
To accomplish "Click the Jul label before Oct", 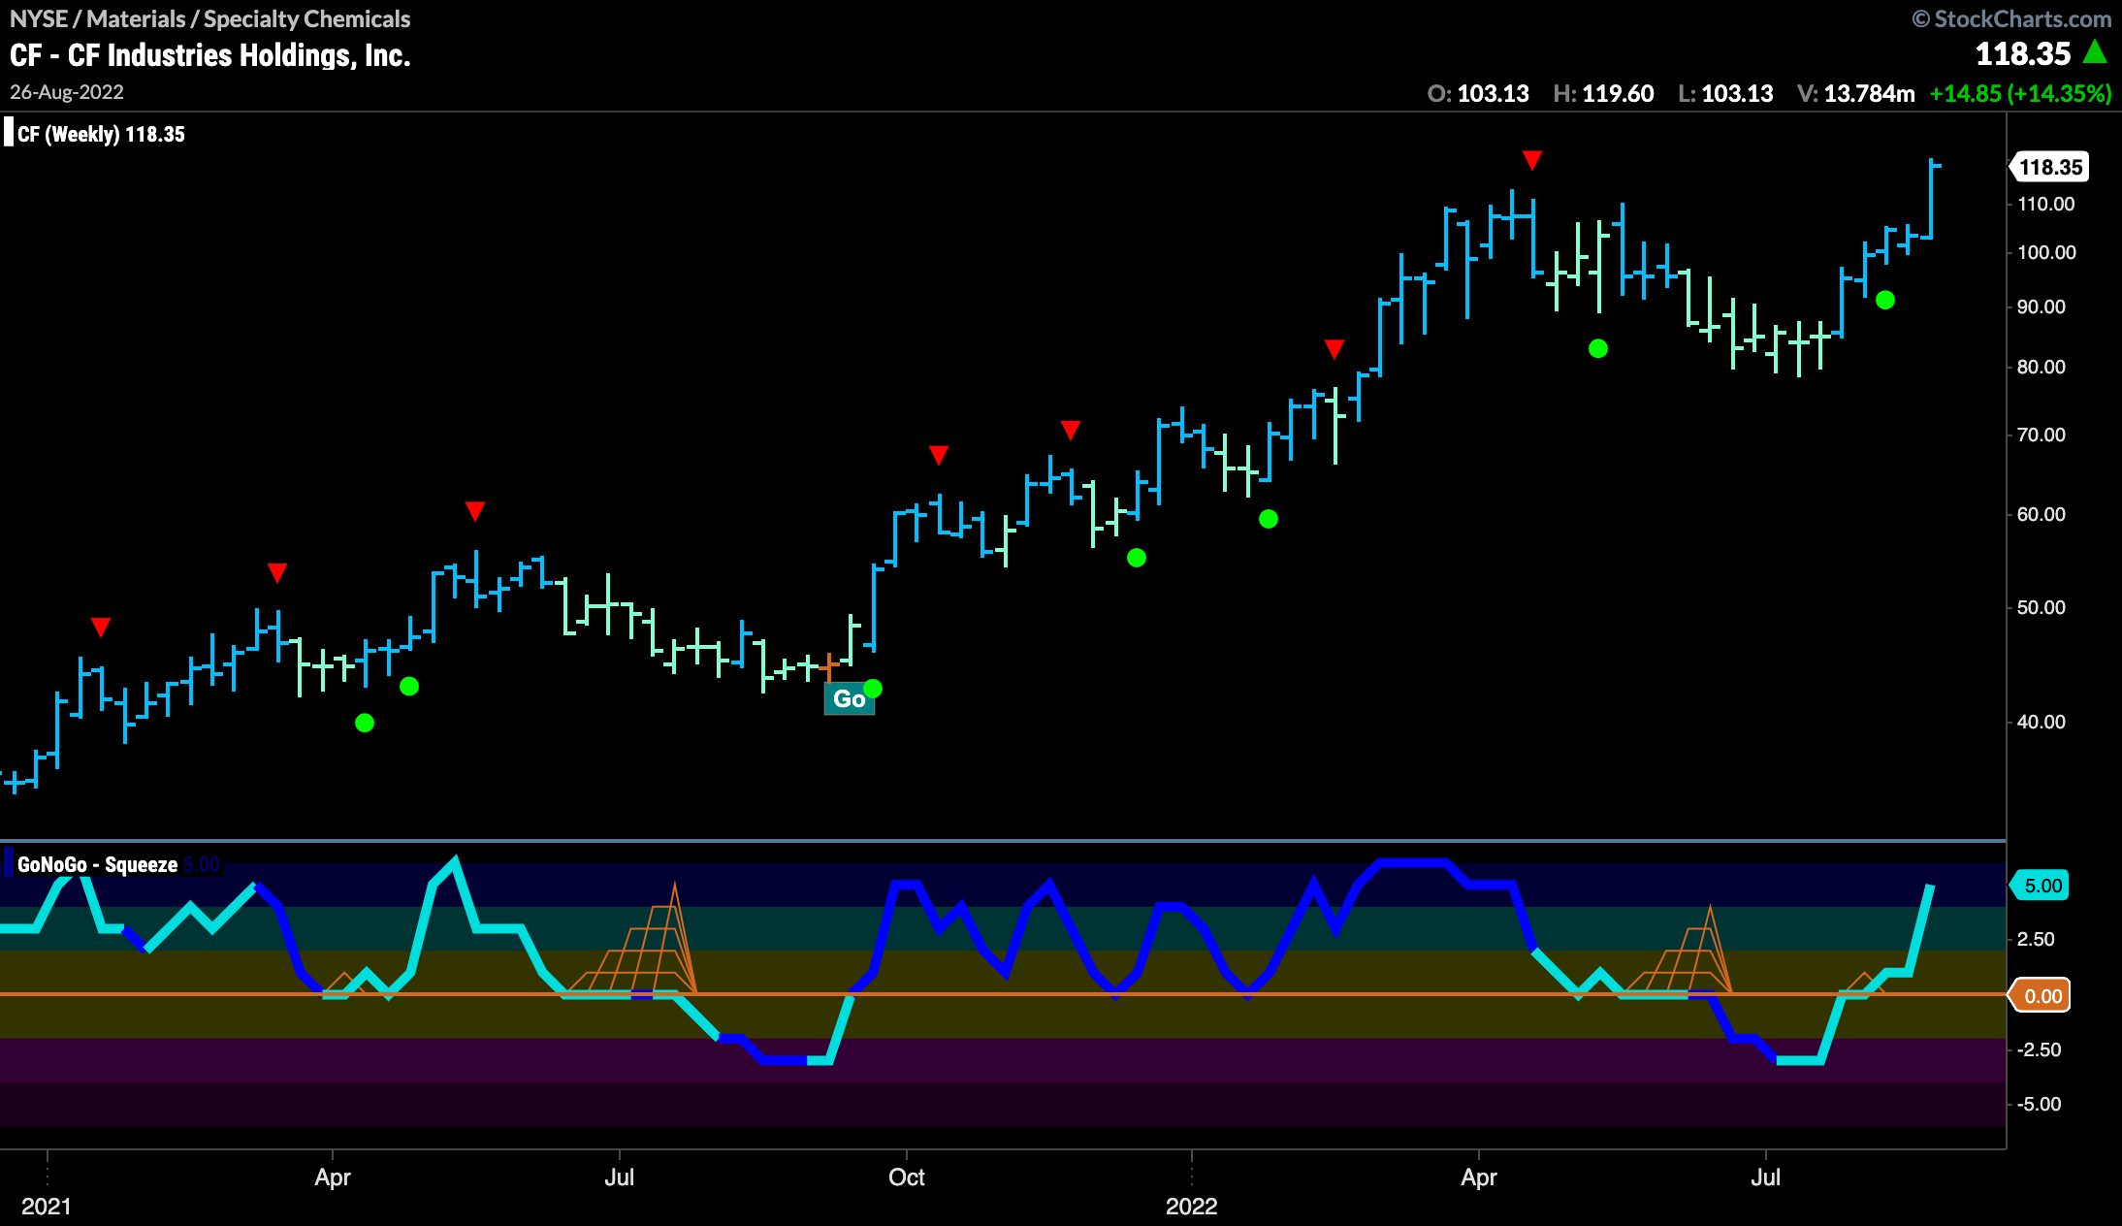I will (x=620, y=1178).
